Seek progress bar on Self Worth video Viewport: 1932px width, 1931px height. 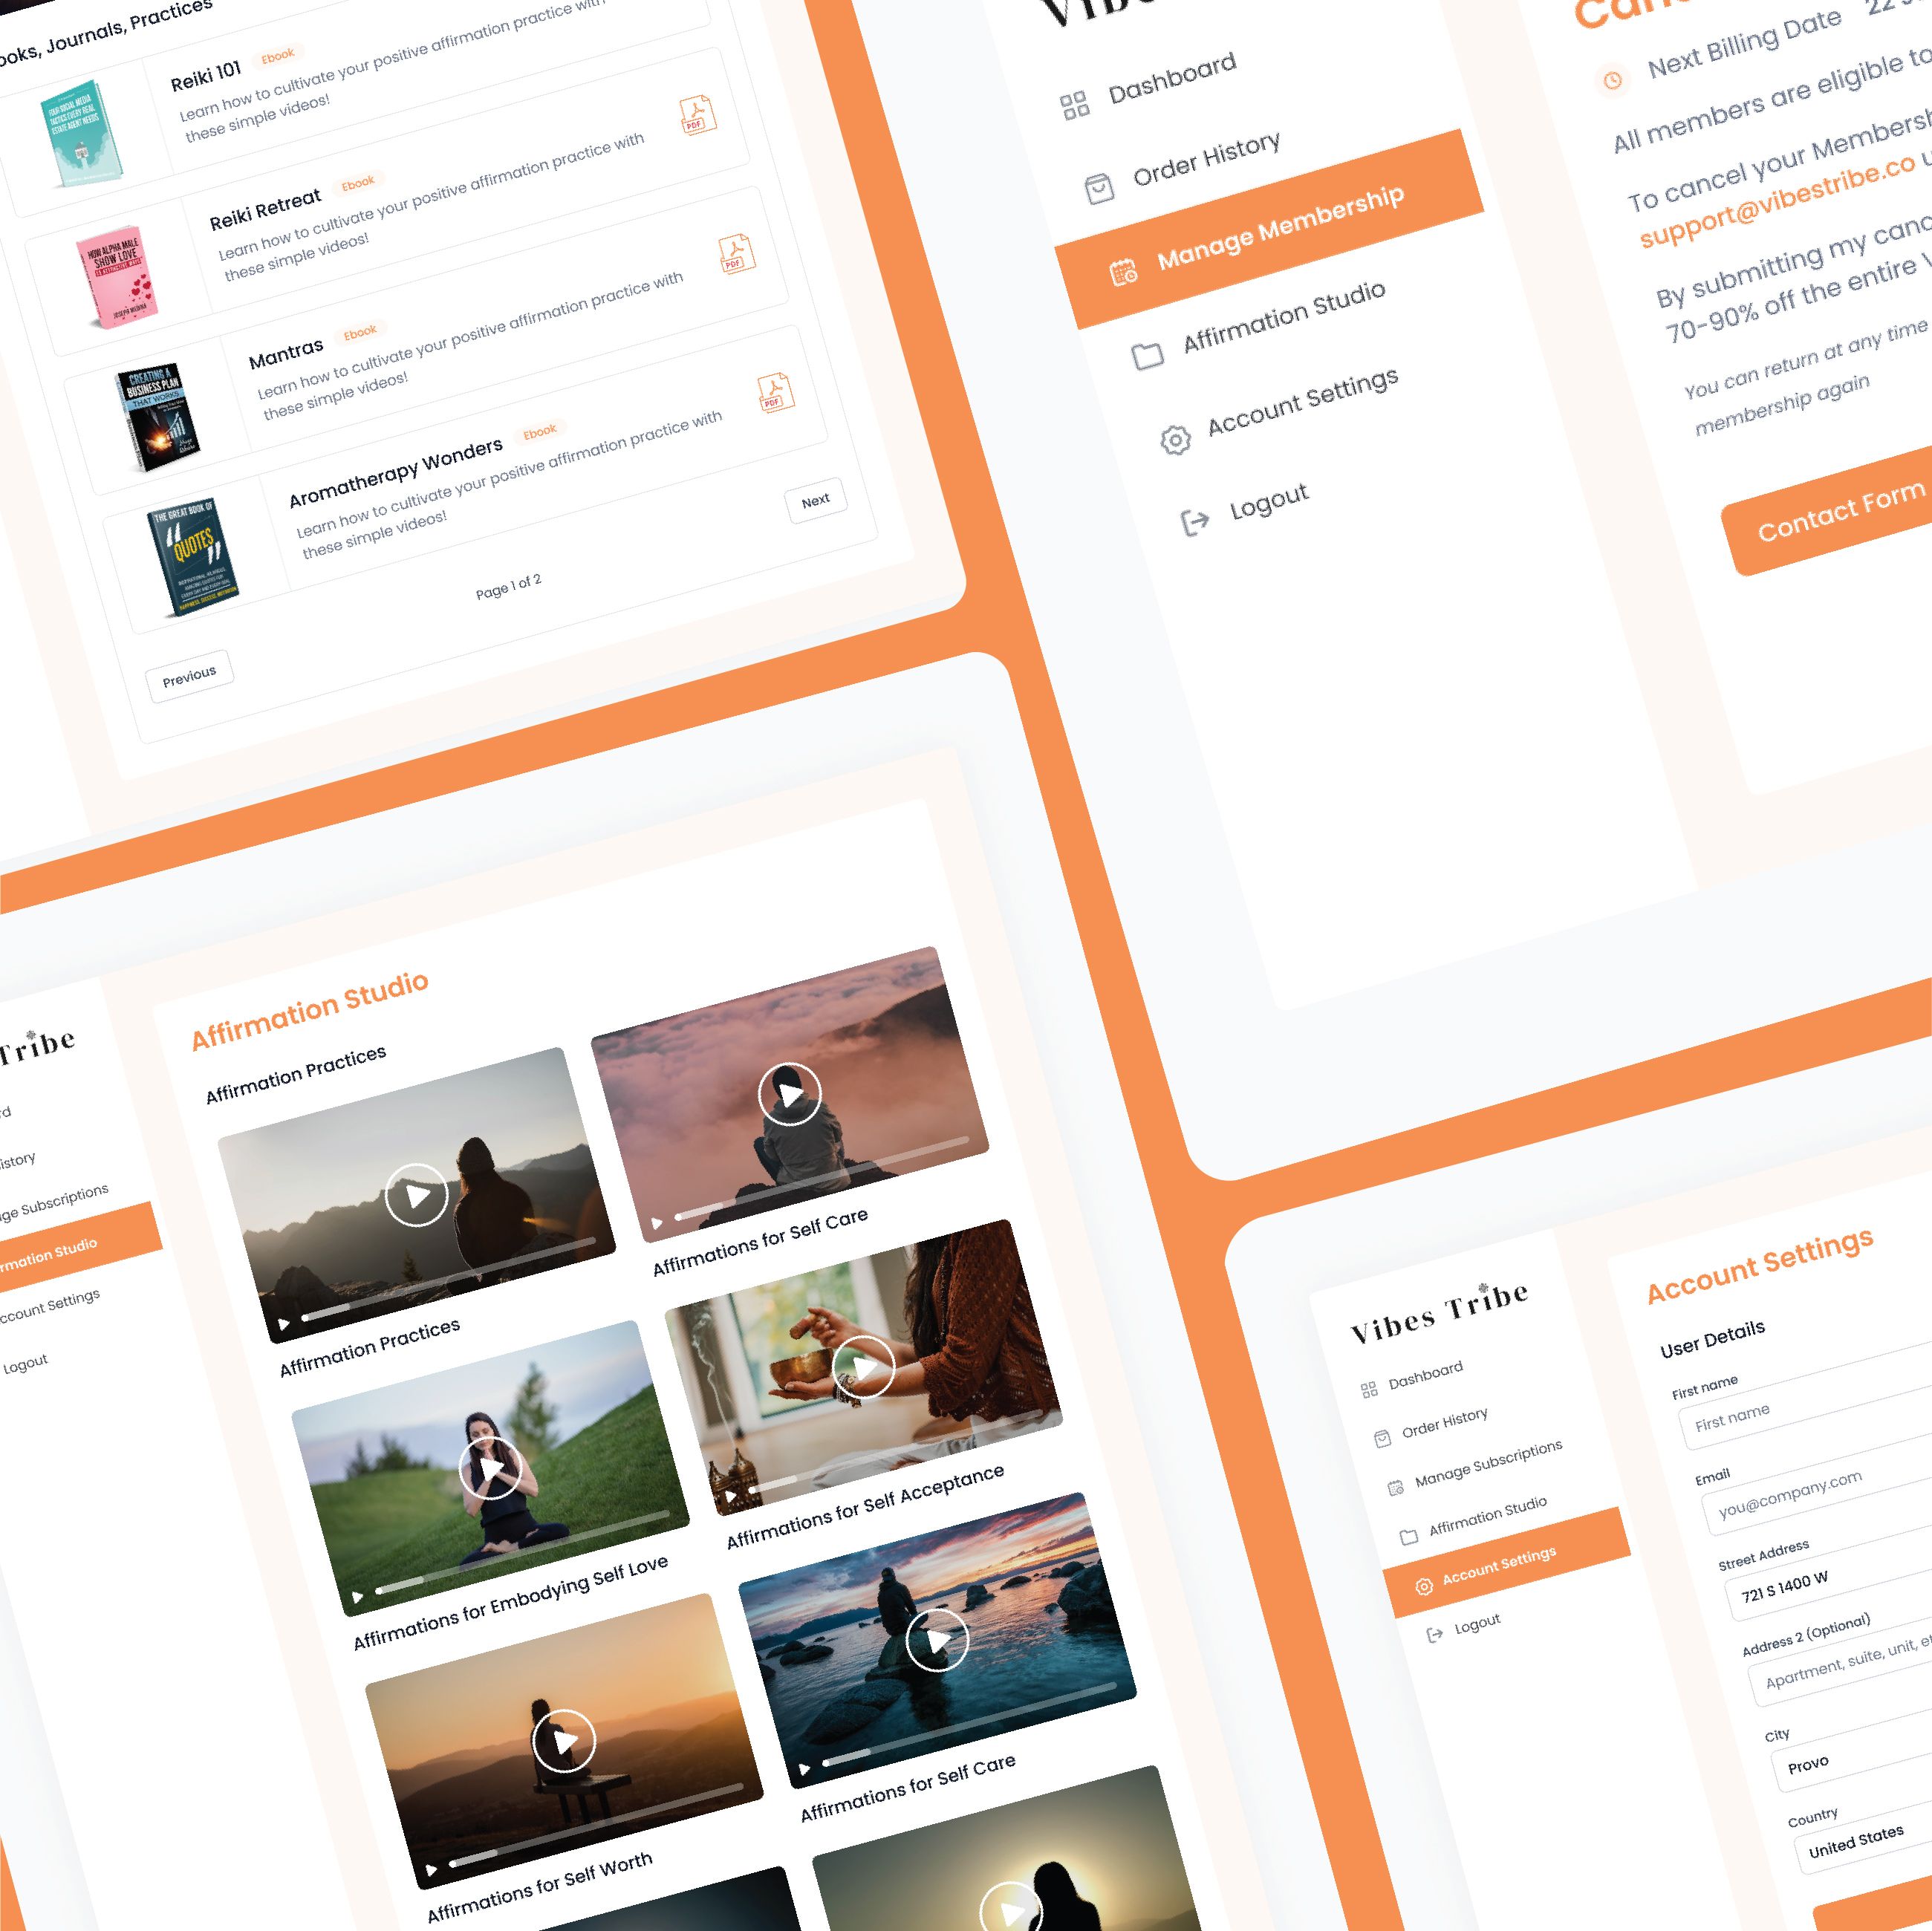tap(596, 1824)
